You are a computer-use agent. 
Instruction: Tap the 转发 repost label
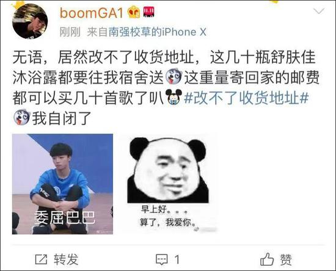66,259
